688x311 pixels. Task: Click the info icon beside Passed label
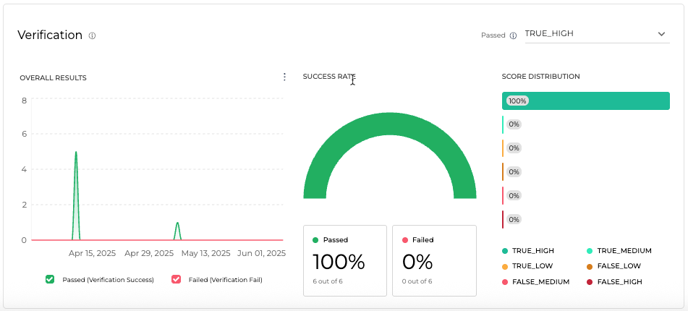coord(513,35)
